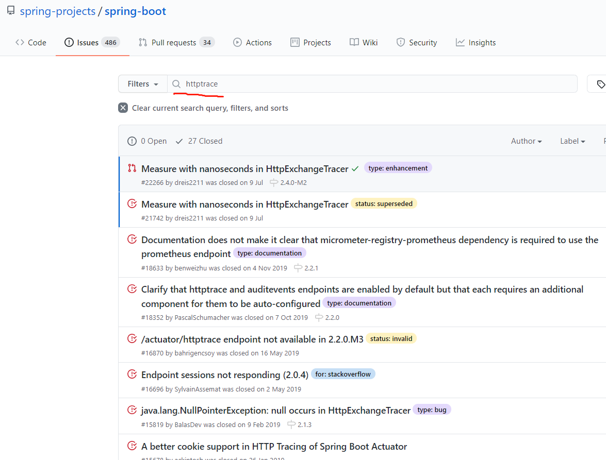Go to the Security tab
This screenshot has height=460, width=606.
pyautogui.click(x=417, y=43)
